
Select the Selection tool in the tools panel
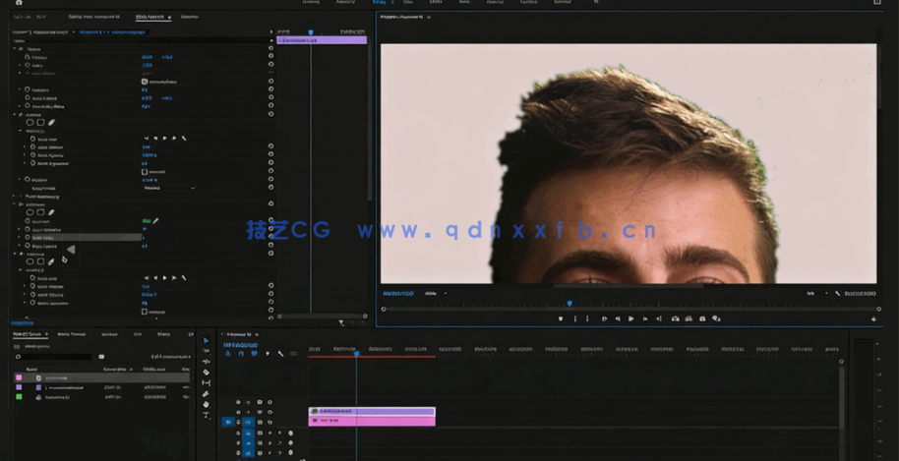point(207,341)
